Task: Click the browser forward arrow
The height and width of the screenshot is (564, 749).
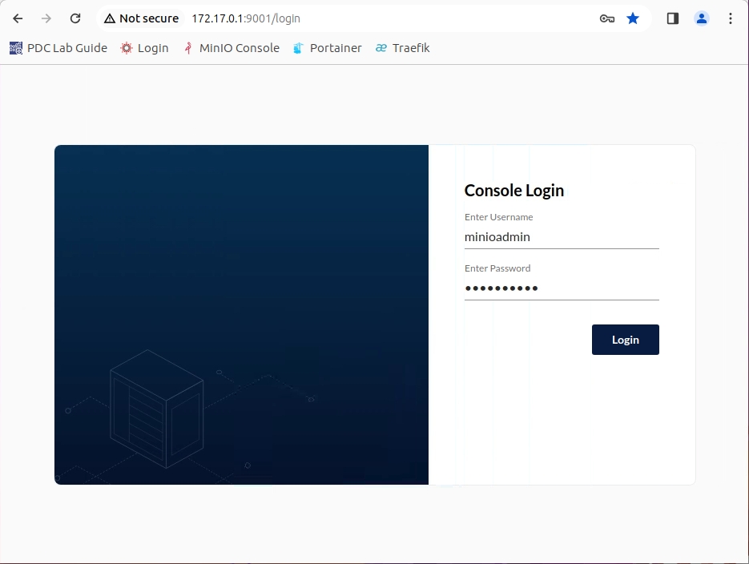Action: (x=46, y=18)
